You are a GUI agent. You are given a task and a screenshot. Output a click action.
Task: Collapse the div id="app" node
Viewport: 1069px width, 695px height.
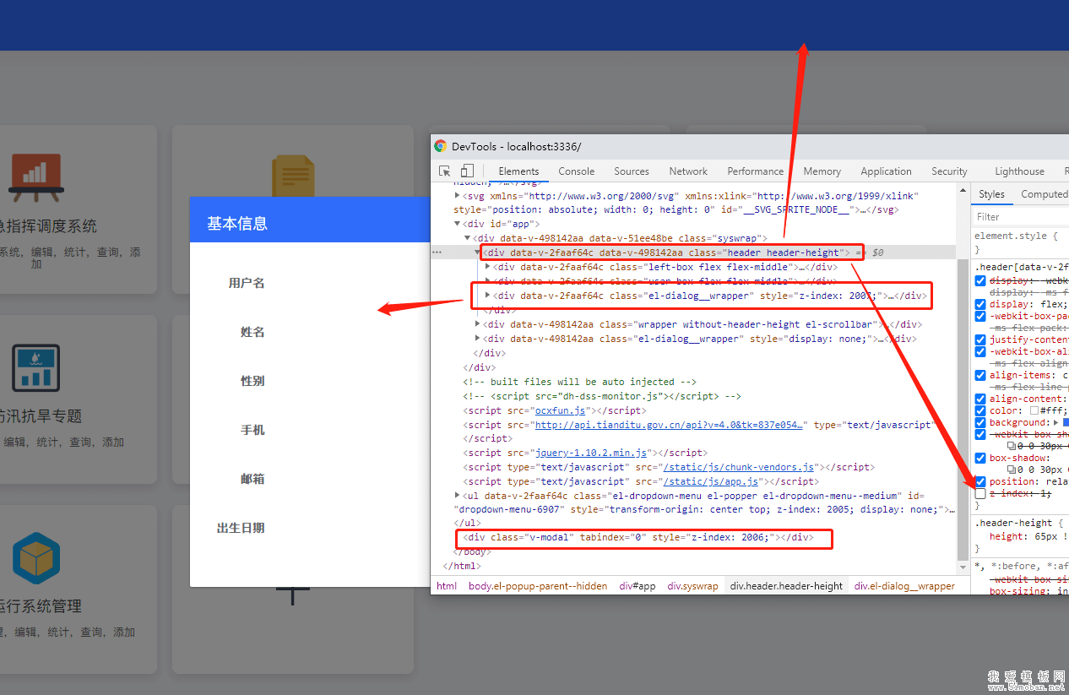point(458,224)
